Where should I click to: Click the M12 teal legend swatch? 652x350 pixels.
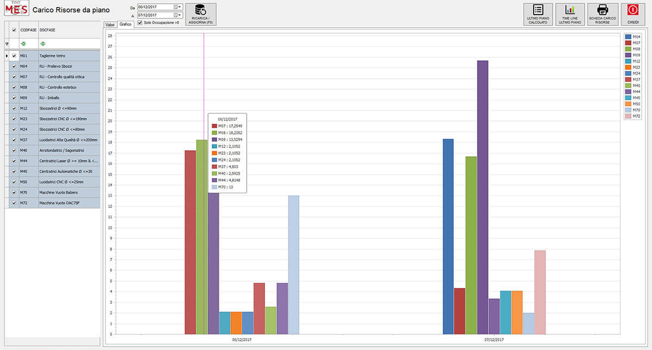628,61
